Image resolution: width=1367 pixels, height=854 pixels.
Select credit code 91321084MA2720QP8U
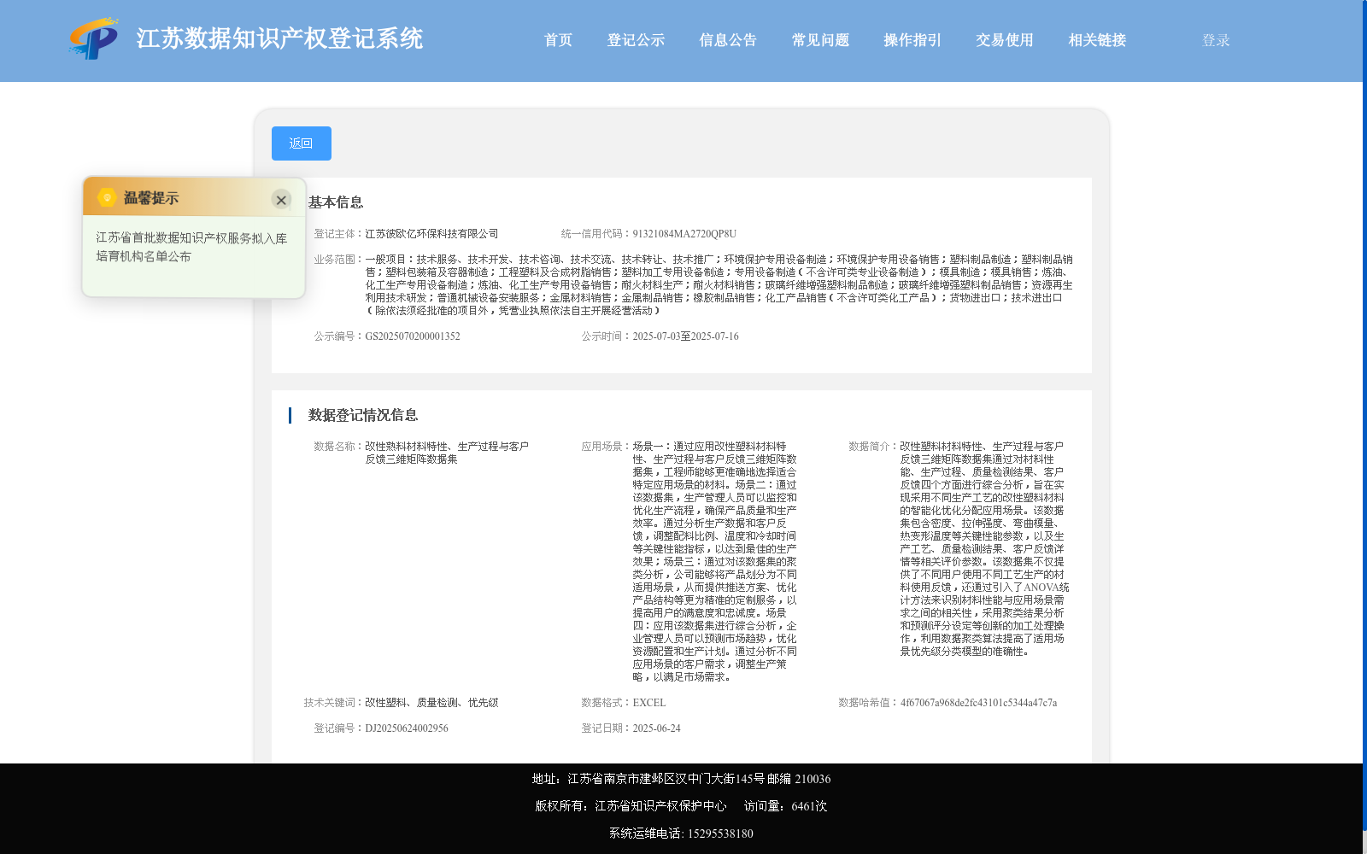click(684, 234)
